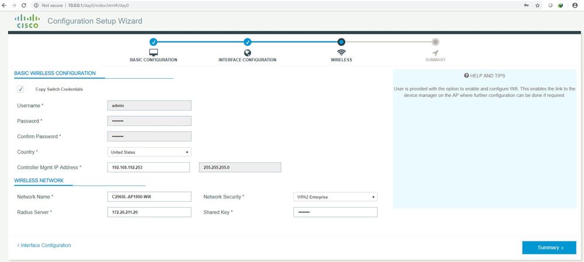The image size is (584, 262).
Task: Focus the Radius Server field
Action: click(150, 212)
